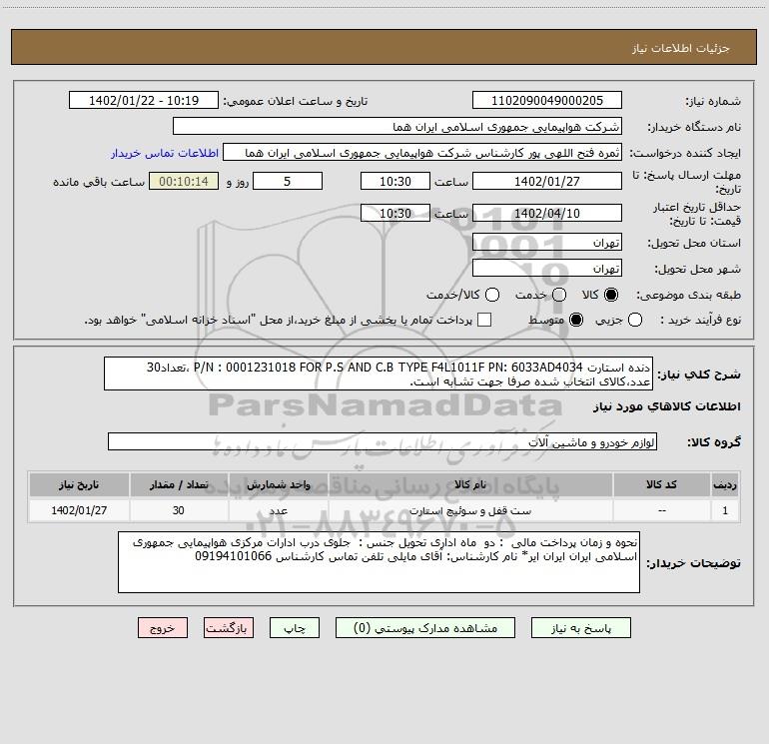The image size is (769, 744).
Task: Click the شهر محل تحویل label
Action: click(698, 269)
